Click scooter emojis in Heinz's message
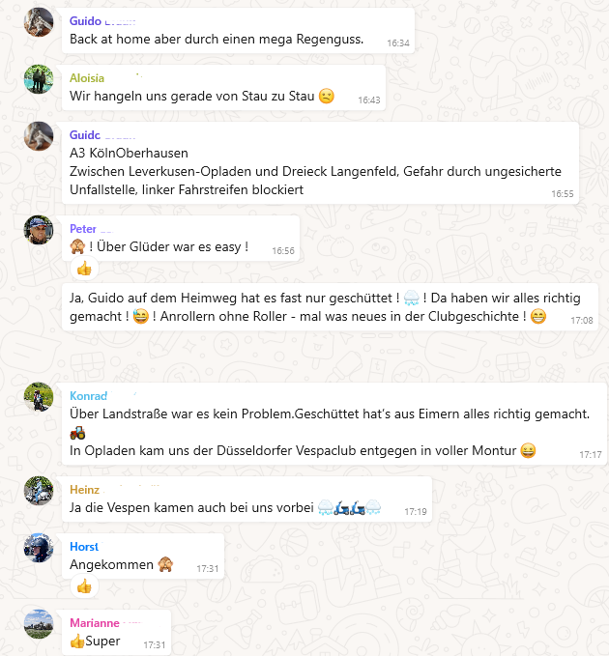The image size is (609, 656). tap(349, 507)
